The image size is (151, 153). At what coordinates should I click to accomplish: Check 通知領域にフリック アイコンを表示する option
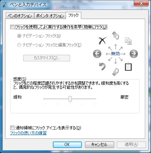click(x=12, y=128)
